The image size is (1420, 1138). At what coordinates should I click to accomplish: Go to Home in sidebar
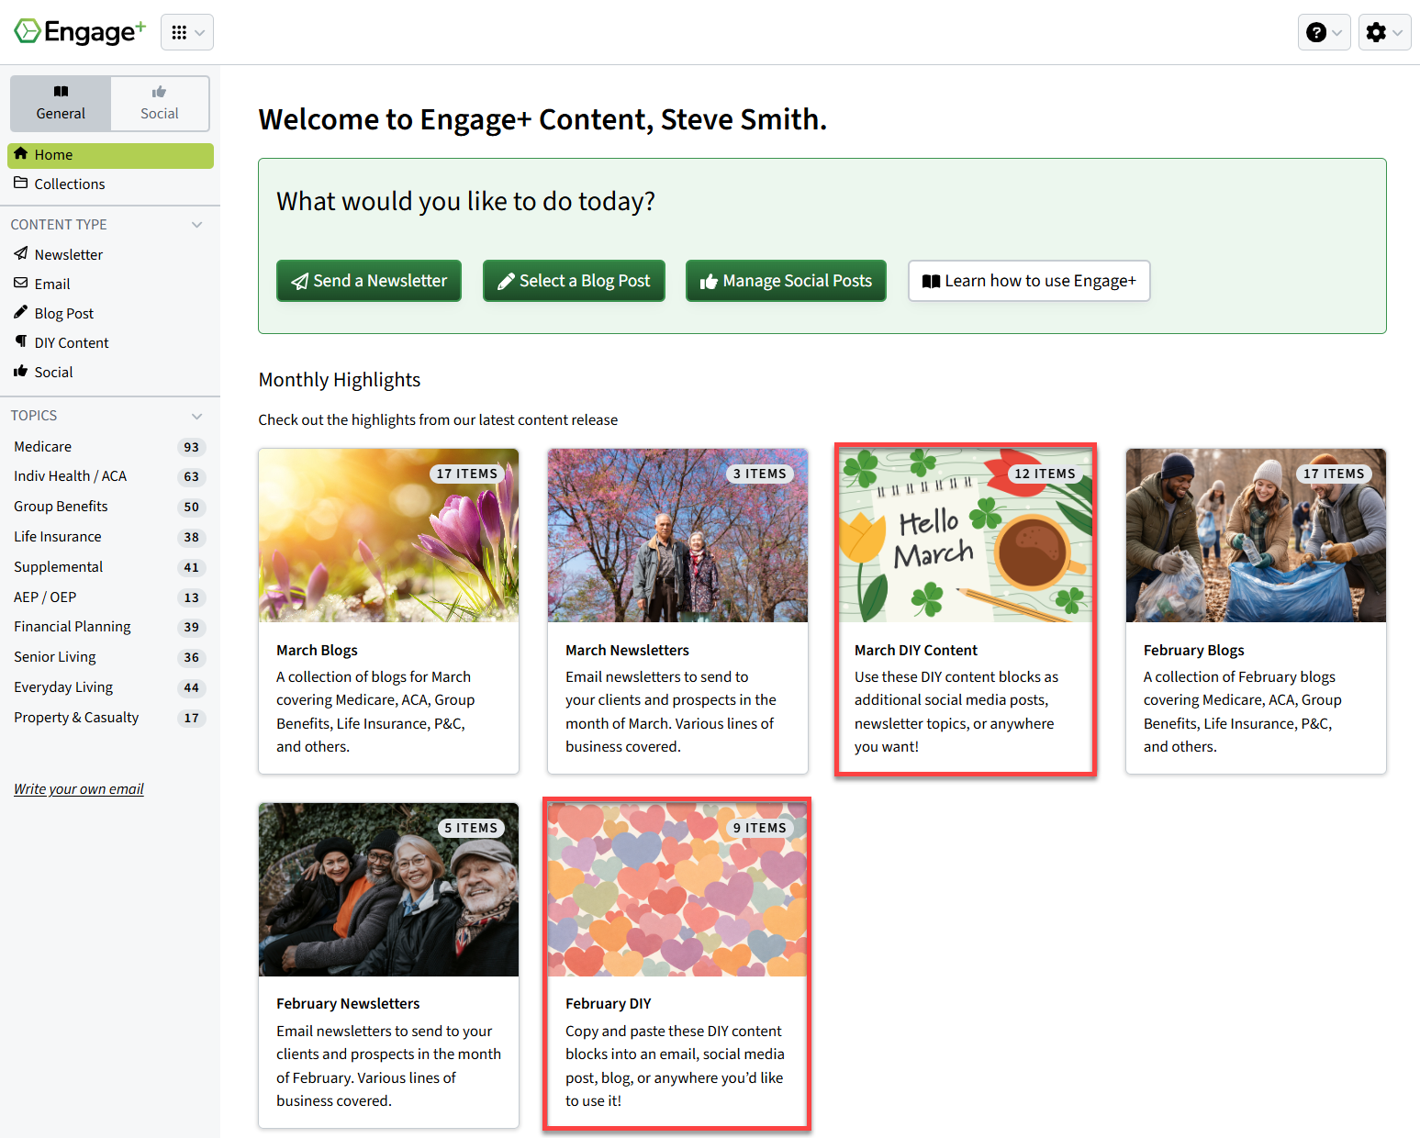[x=110, y=155]
